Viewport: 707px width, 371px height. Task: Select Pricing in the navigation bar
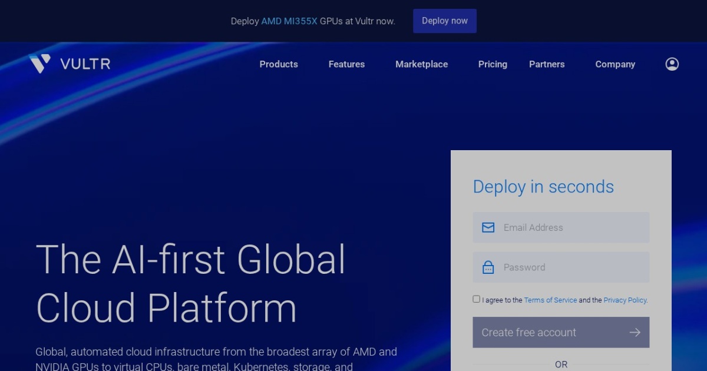[493, 64]
